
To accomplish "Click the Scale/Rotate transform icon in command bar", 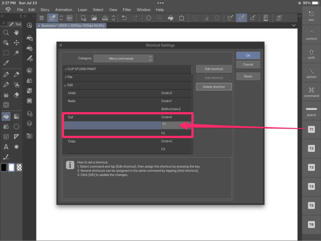I will (x=181, y=18).
